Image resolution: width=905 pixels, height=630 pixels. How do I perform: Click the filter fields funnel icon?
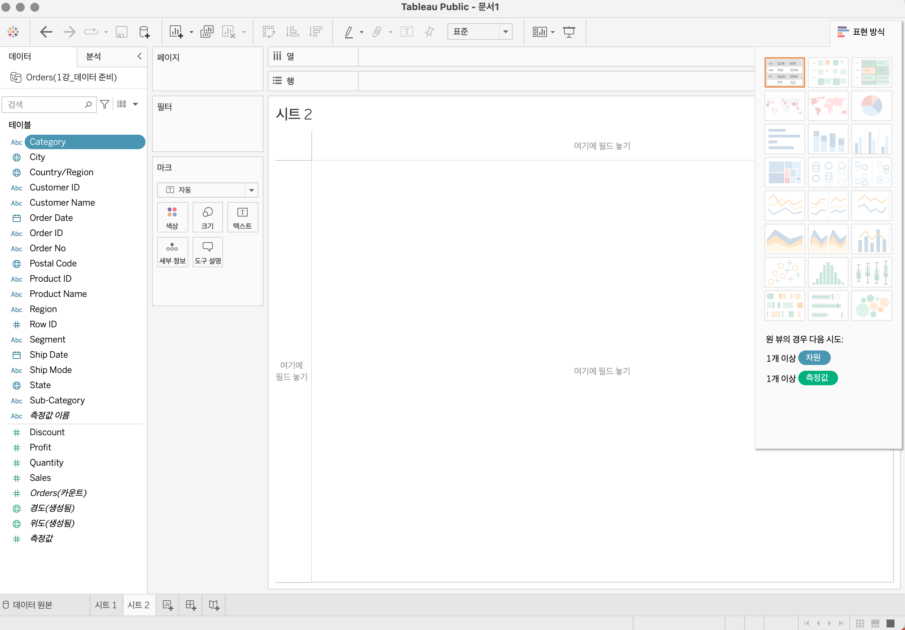pos(105,105)
